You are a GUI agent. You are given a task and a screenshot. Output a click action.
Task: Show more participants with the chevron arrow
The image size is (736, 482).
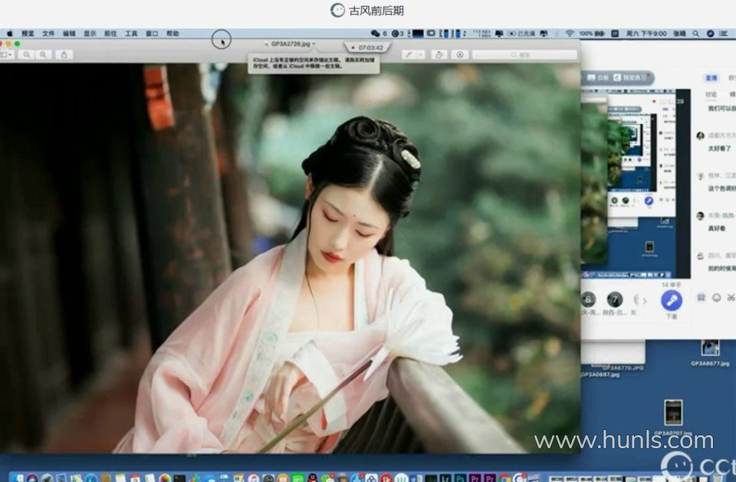click(645, 300)
